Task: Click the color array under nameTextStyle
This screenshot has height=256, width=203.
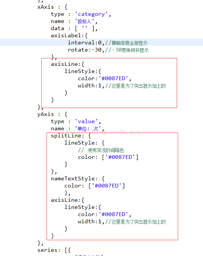Action: coord(107,186)
